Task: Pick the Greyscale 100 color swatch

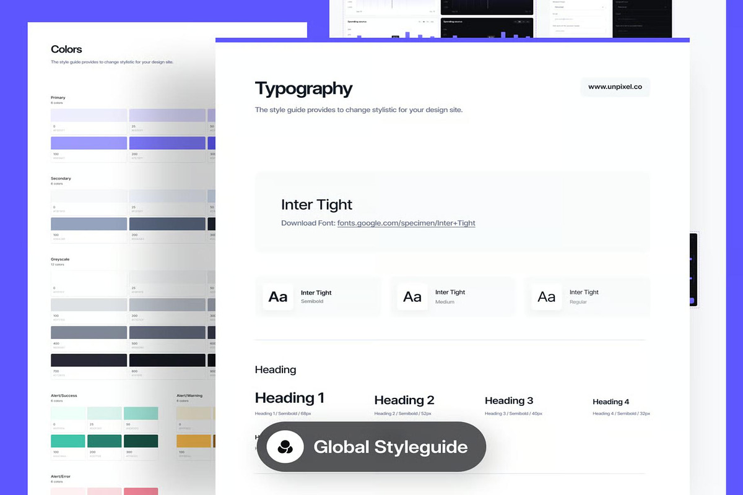Action: point(89,304)
